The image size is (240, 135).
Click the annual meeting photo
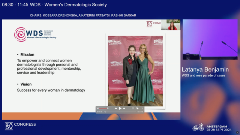click(135, 71)
